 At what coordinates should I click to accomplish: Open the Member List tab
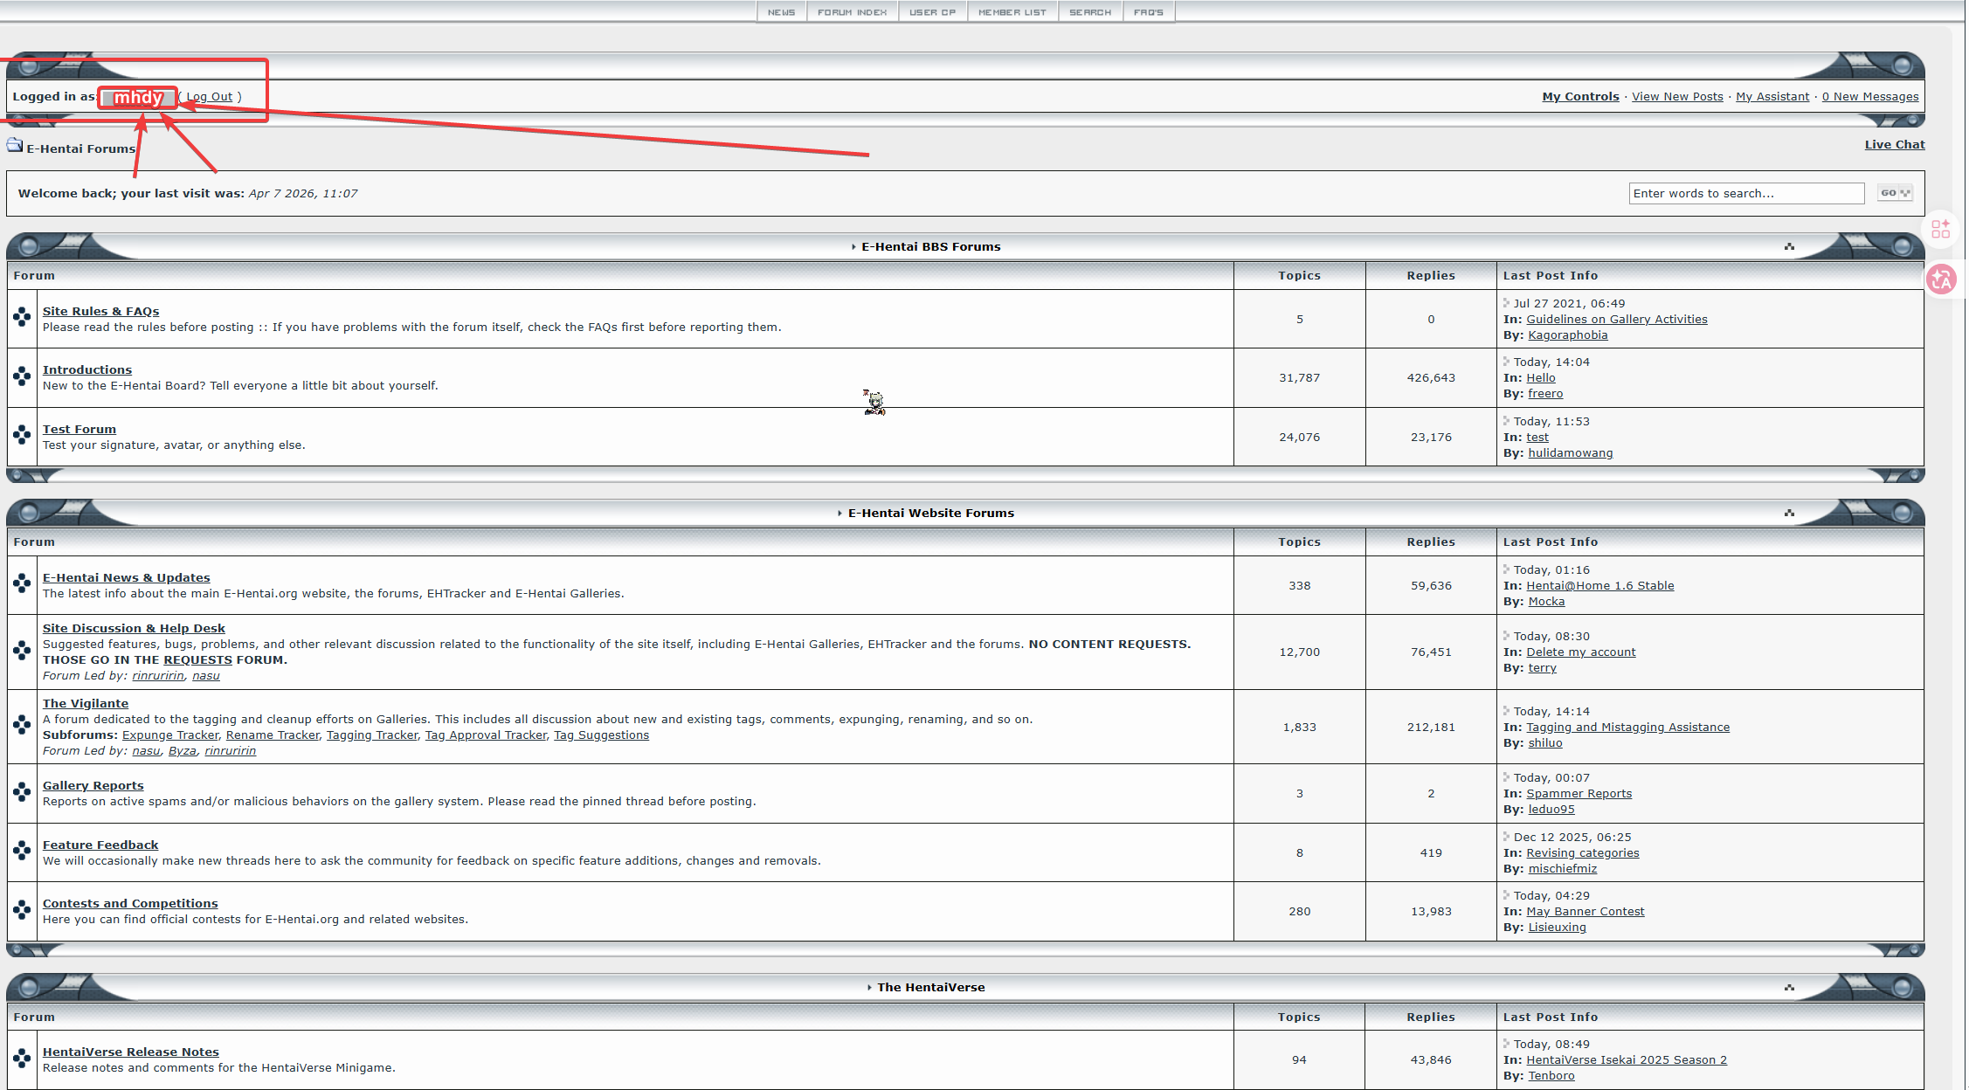pos(1012,12)
